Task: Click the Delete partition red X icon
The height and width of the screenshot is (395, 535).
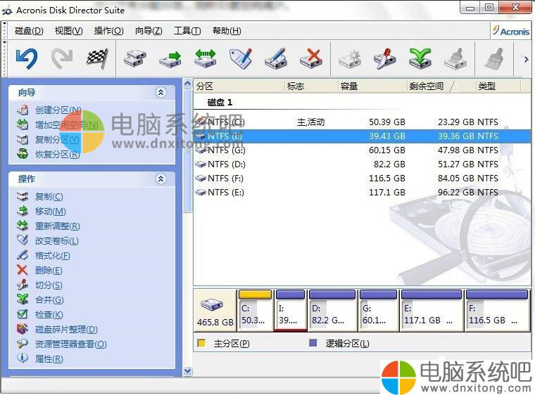Action: click(x=311, y=58)
